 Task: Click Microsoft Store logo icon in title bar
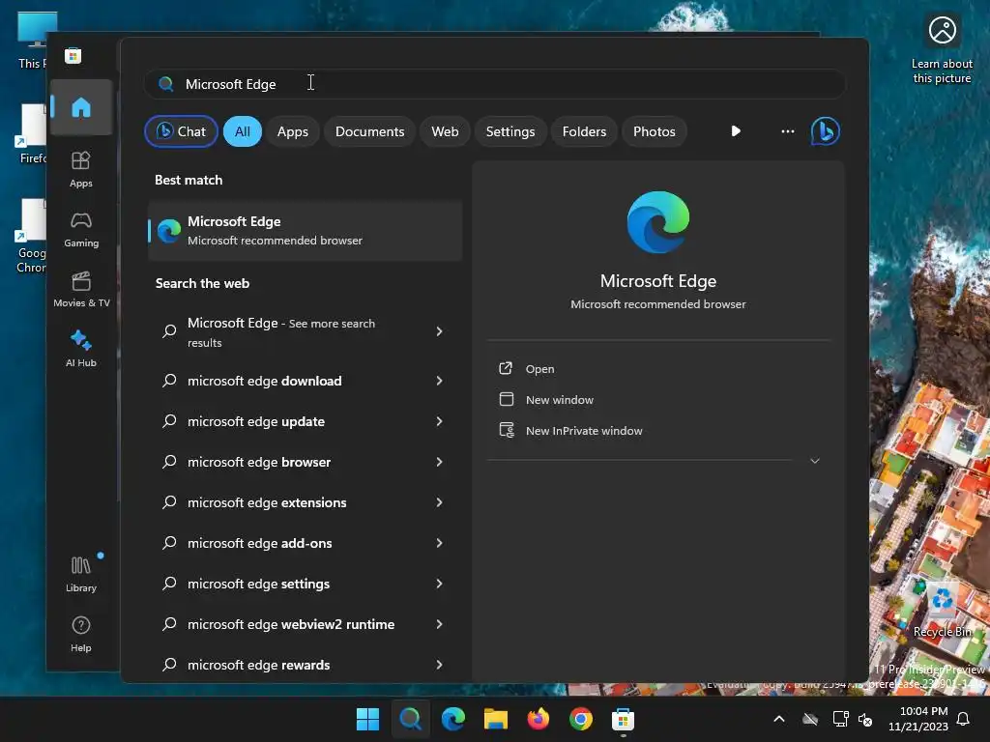73,55
